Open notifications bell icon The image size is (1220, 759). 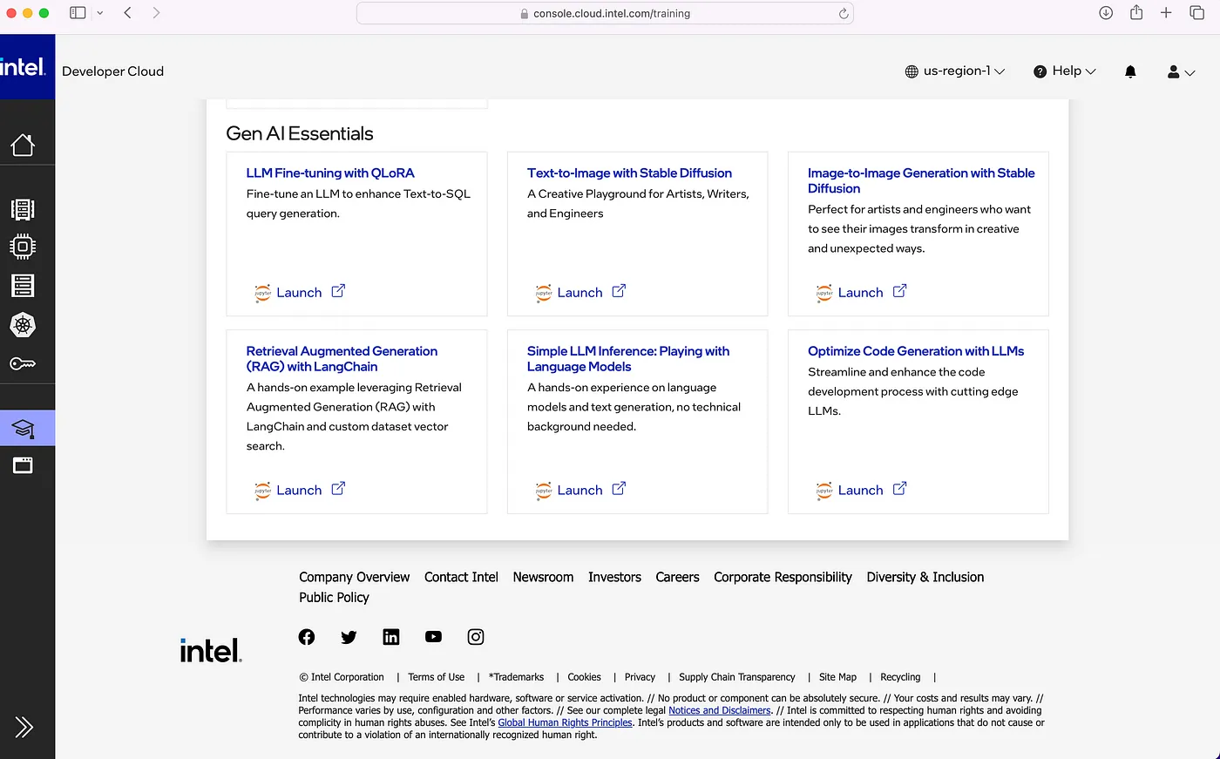click(x=1130, y=71)
